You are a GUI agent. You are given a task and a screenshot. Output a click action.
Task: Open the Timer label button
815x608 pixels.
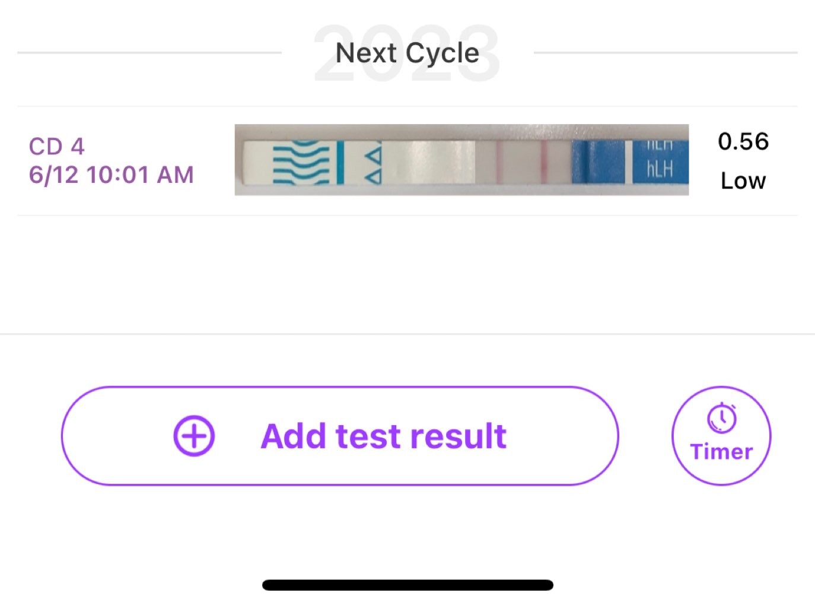click(x=721, y=452)
